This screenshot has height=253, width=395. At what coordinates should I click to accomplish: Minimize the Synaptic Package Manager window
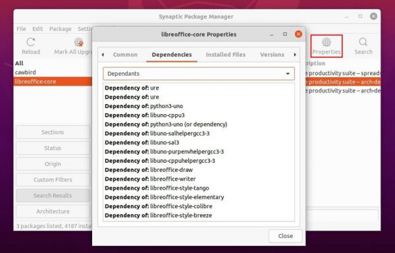[x=347, y=16]
